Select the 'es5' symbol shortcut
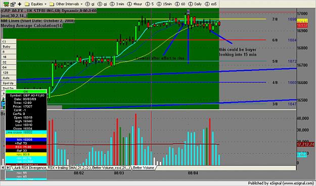Image resolution: width=316 pixels, height=186 pixels. pos(211,4)
